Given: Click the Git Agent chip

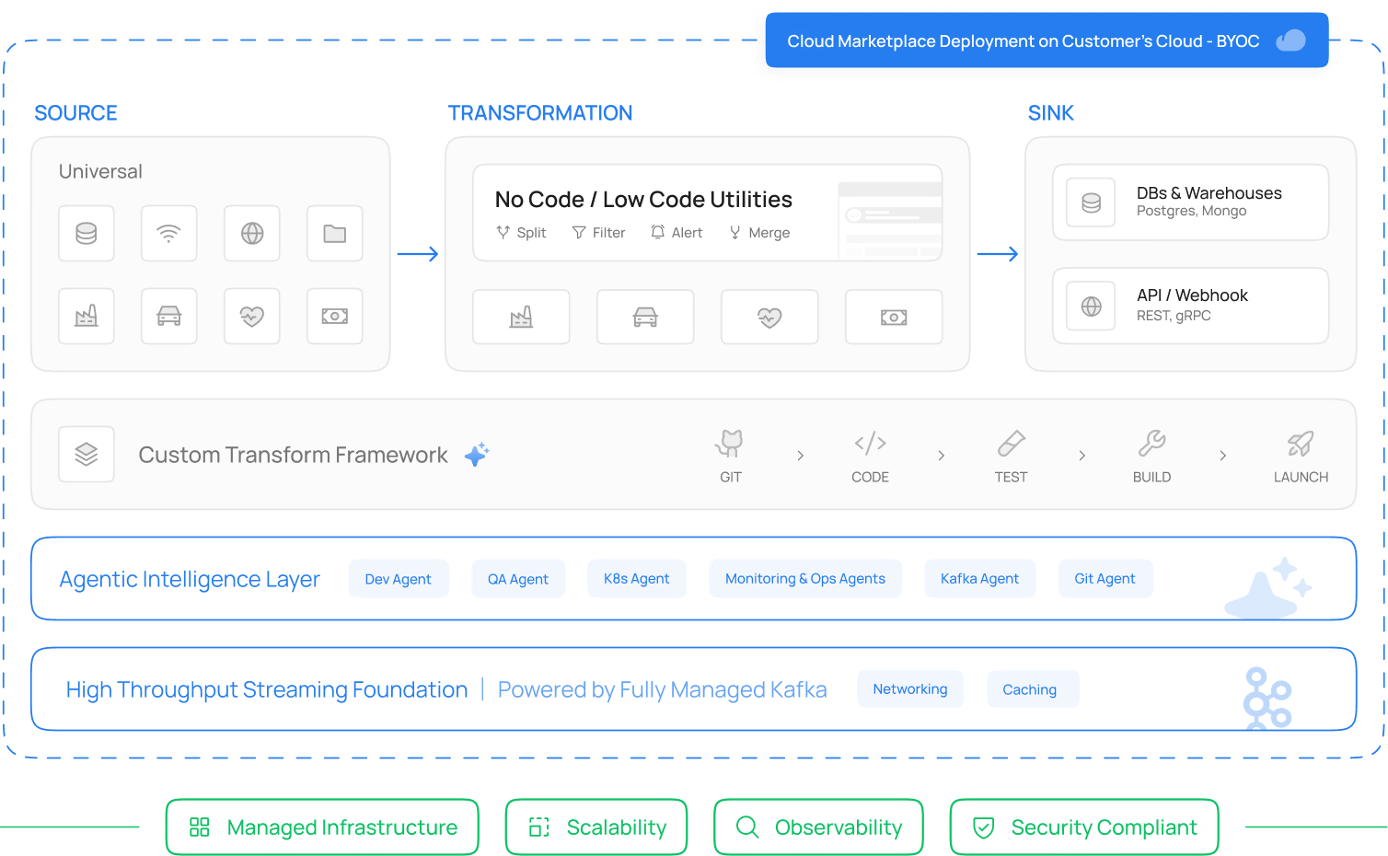Looking at the screenshot, I should pos(1105,579).
